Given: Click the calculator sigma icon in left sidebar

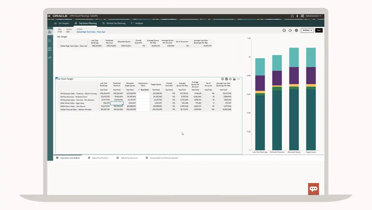Looking at the screenshot, I should pos(50,49).
